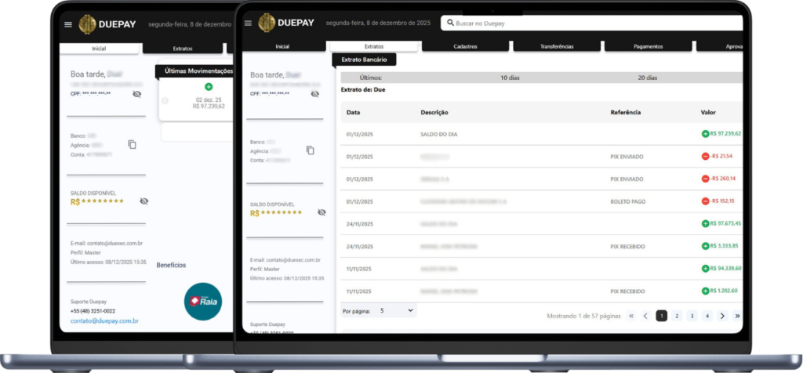This screenshot has width=803, height=373.
Task: Show the hidden Saldo Disponível on the back laptop
Action: [x=144, y=201]
